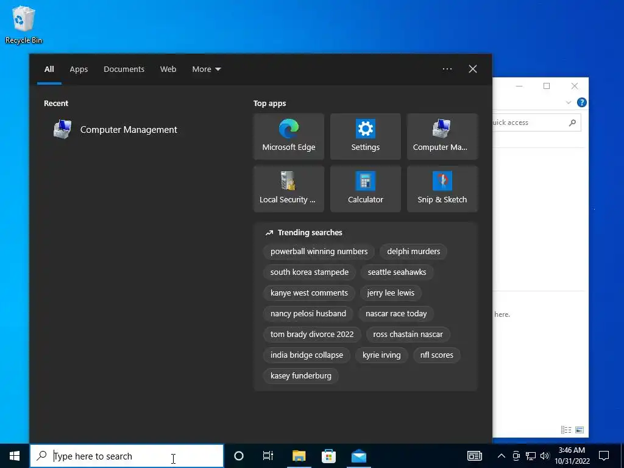Switch to Web search tab
This screenshot has height=468, width=624.
pos(168,69)
